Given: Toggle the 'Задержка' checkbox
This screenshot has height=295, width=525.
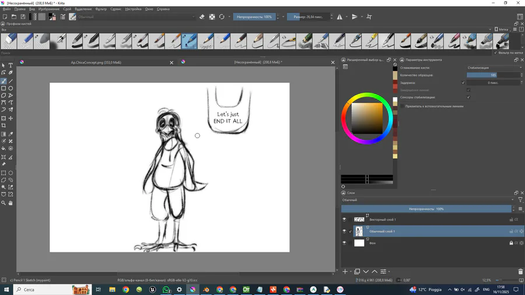Looking at the screenshot, I should pyautogui.click(x=463, y=83).
